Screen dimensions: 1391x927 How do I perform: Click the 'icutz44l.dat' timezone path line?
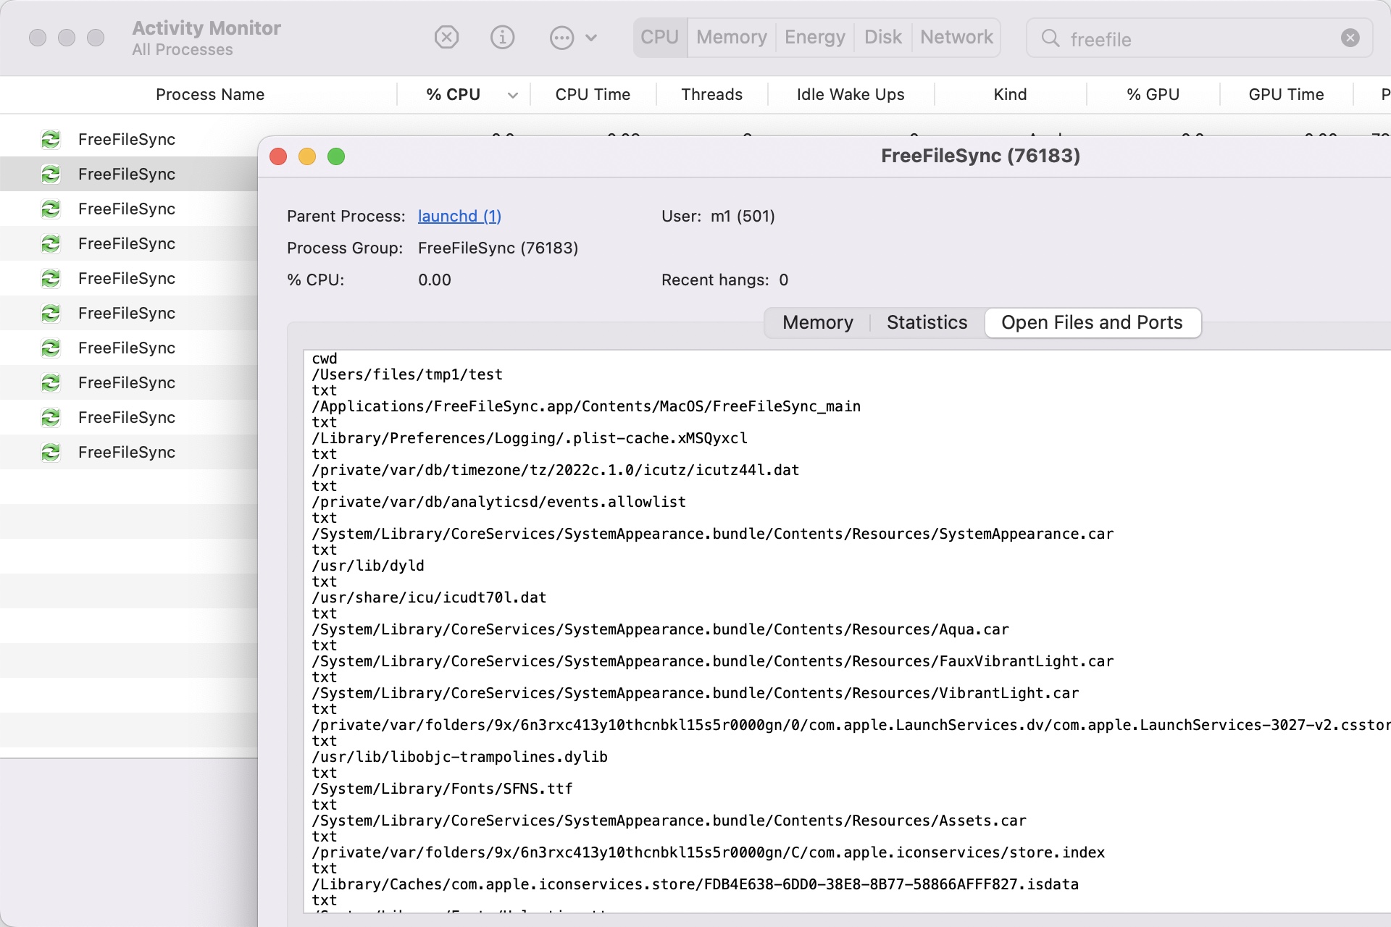[x=556, y=470]
